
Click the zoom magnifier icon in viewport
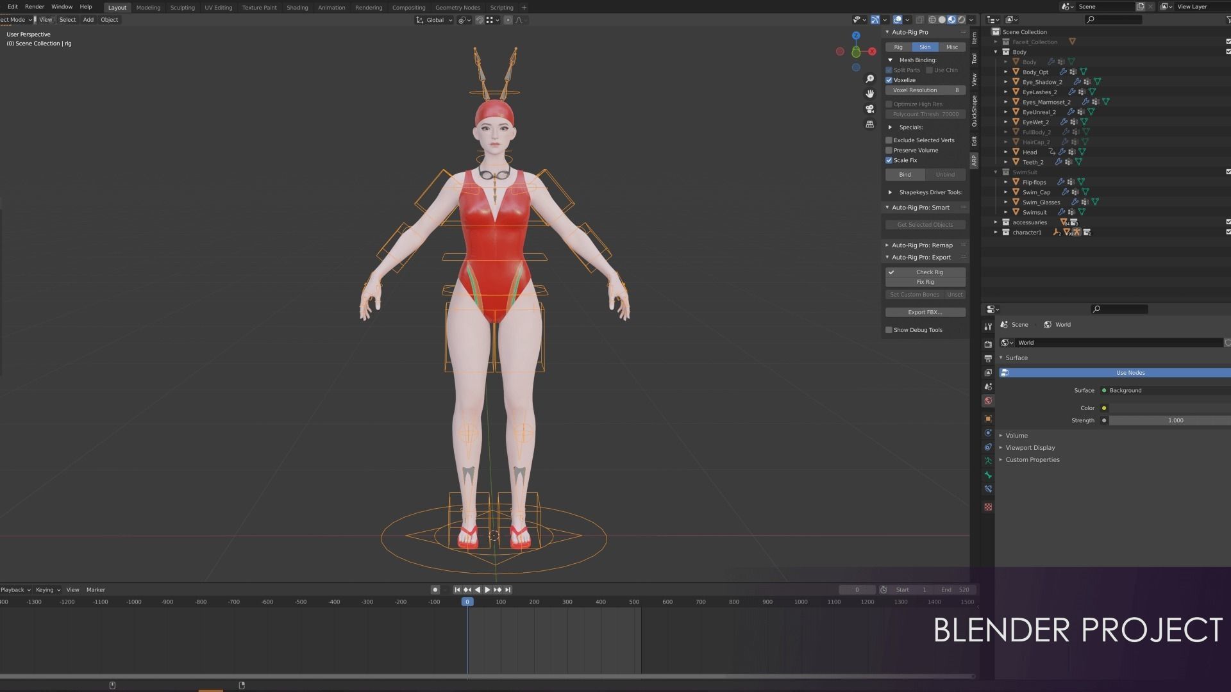tap(869, 79)
